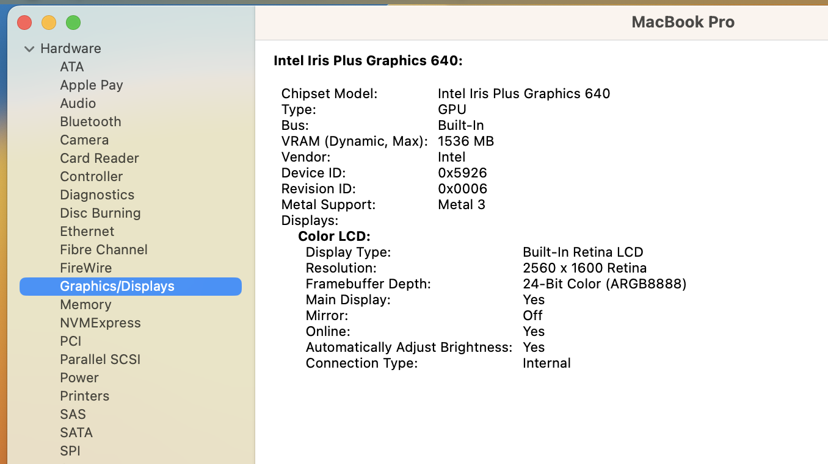Click the Resolution value 2560 x 1600 Retina

(x=584, y=268)
